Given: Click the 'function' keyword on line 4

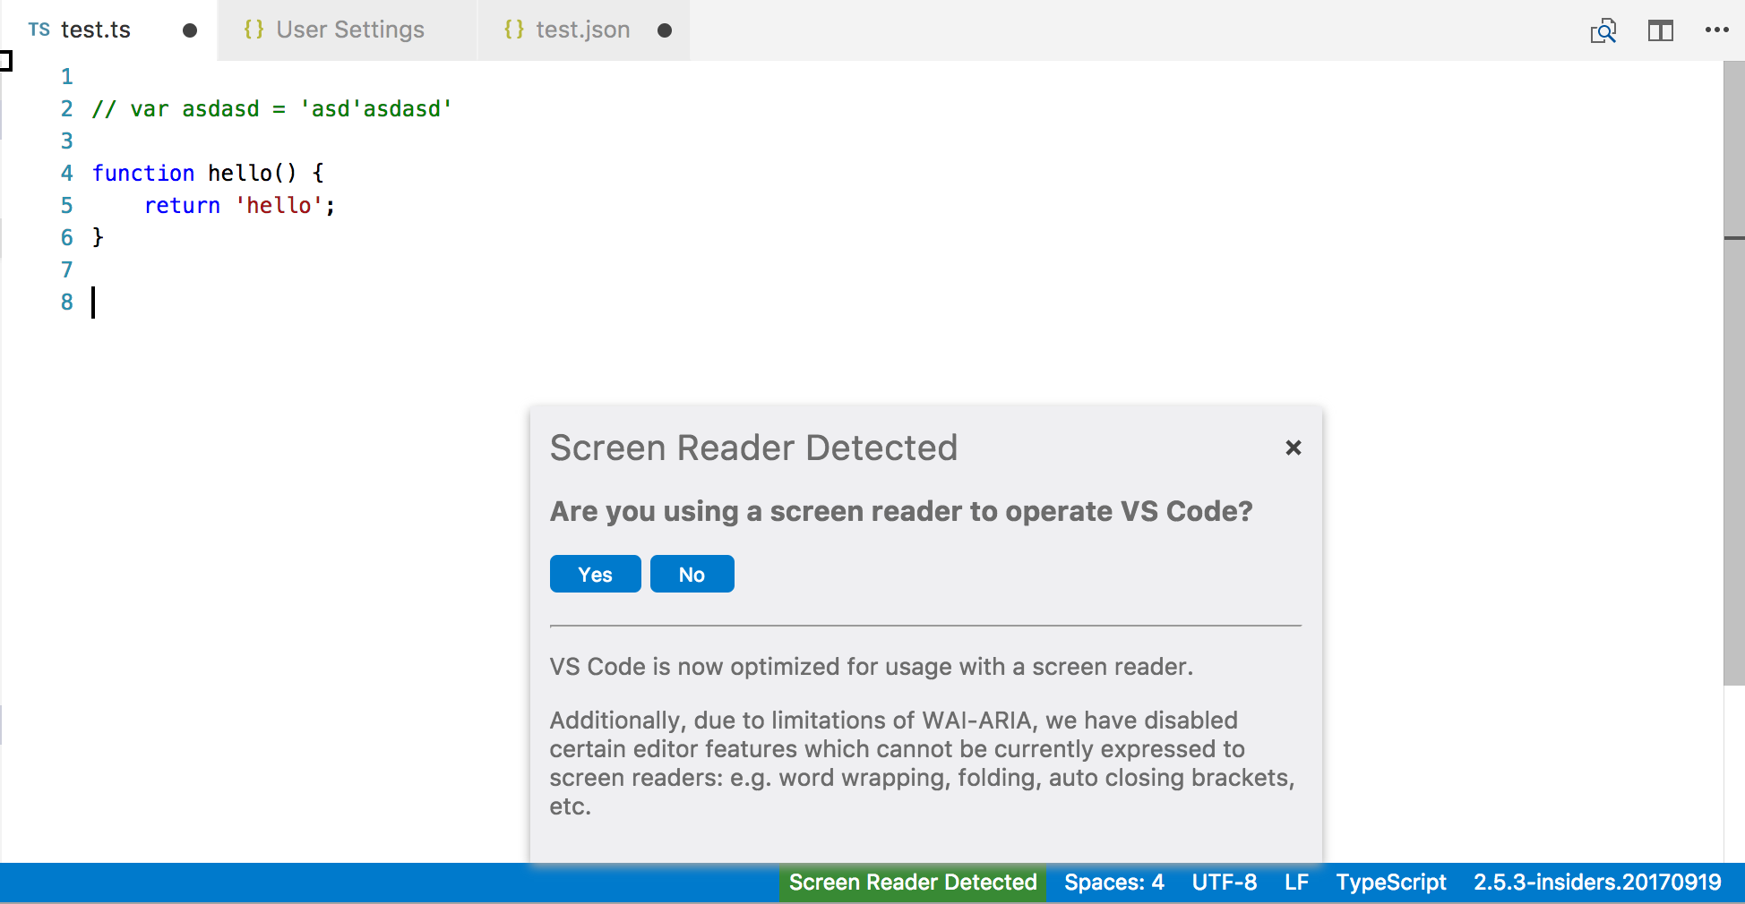Looking at the screenshot, I should pyautogui.click(x=143, y=174).
